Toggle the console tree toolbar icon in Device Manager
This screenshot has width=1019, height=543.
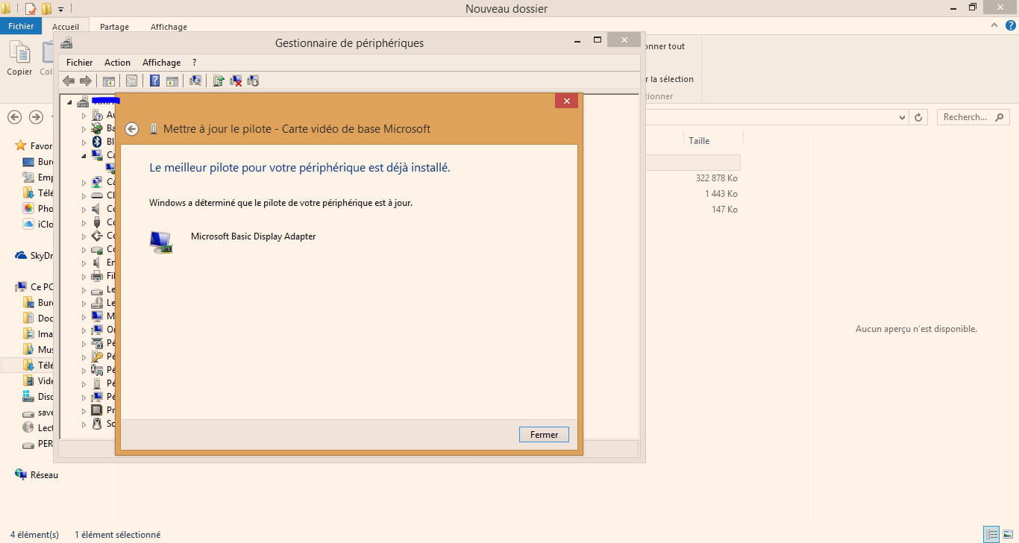click(109, 81)
